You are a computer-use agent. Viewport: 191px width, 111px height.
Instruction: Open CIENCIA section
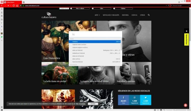click(x=134, y=15)
